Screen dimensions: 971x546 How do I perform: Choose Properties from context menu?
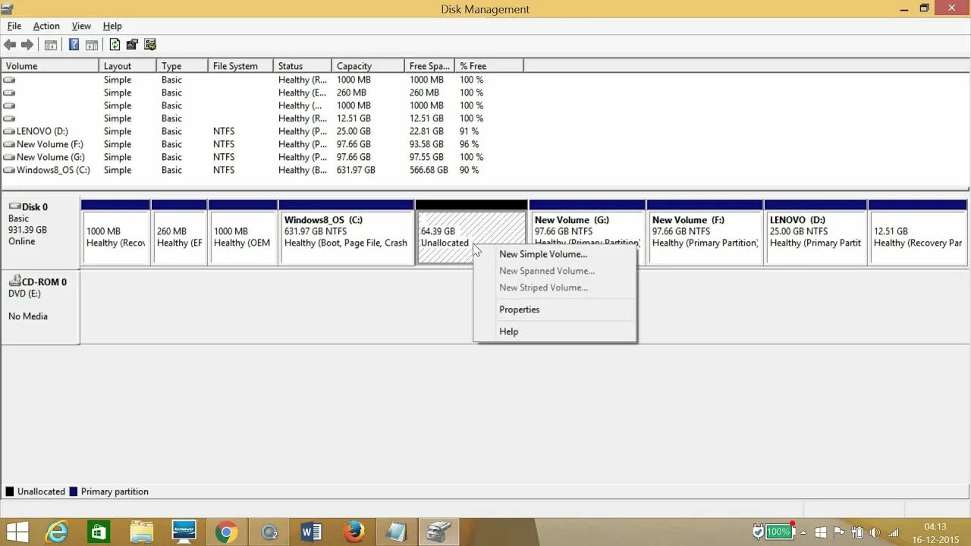tap(555, 309)
